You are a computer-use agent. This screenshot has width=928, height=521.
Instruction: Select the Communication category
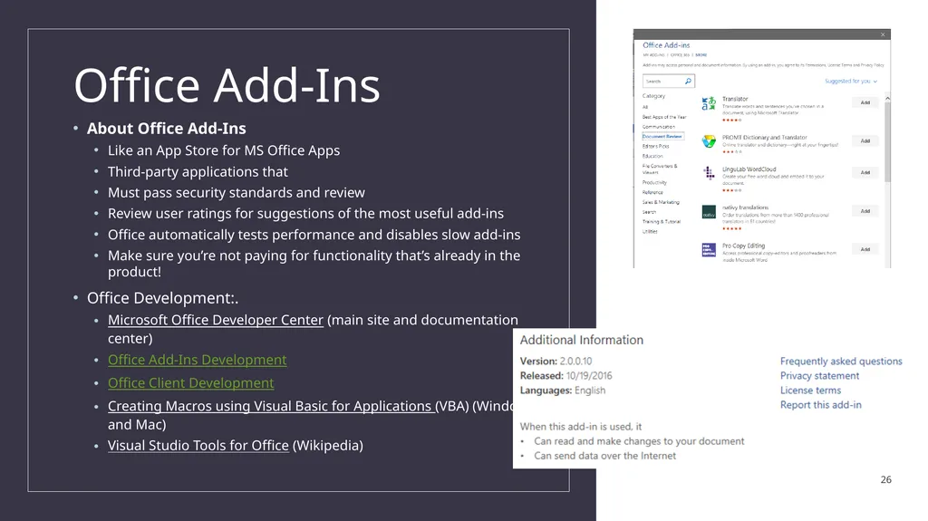pos(658,127)
